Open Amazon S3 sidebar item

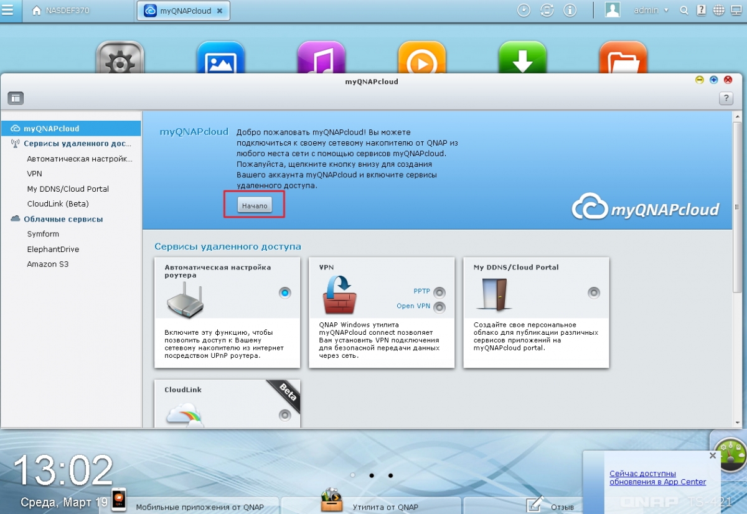pyautogui.click(x=48, y=264)
